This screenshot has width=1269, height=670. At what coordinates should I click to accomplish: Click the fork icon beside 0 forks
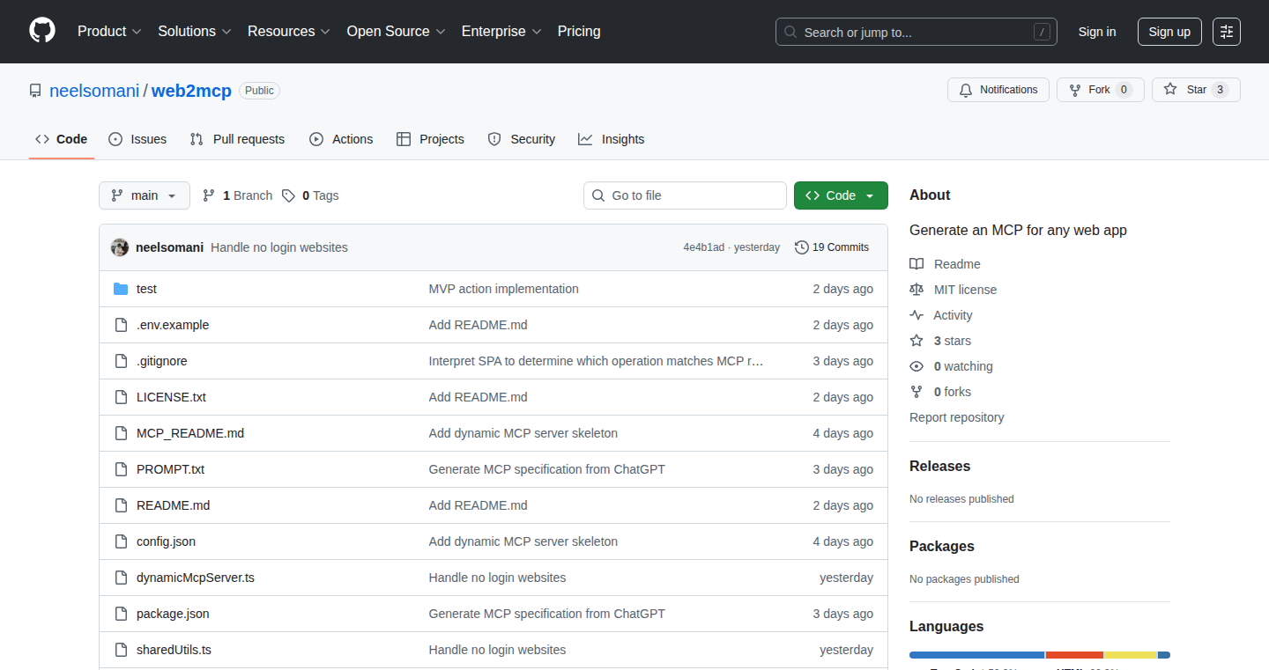(x=916, y=392)
